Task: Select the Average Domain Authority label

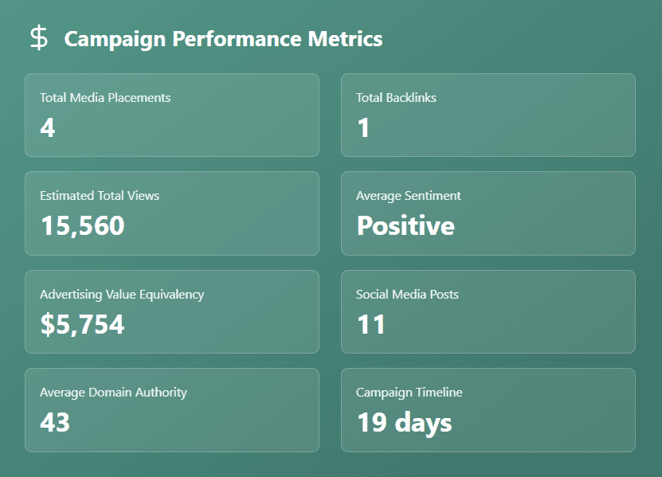Action: [113, 393]
